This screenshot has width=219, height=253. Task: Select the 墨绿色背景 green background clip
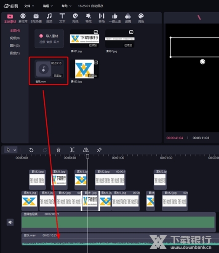point(118,222)
